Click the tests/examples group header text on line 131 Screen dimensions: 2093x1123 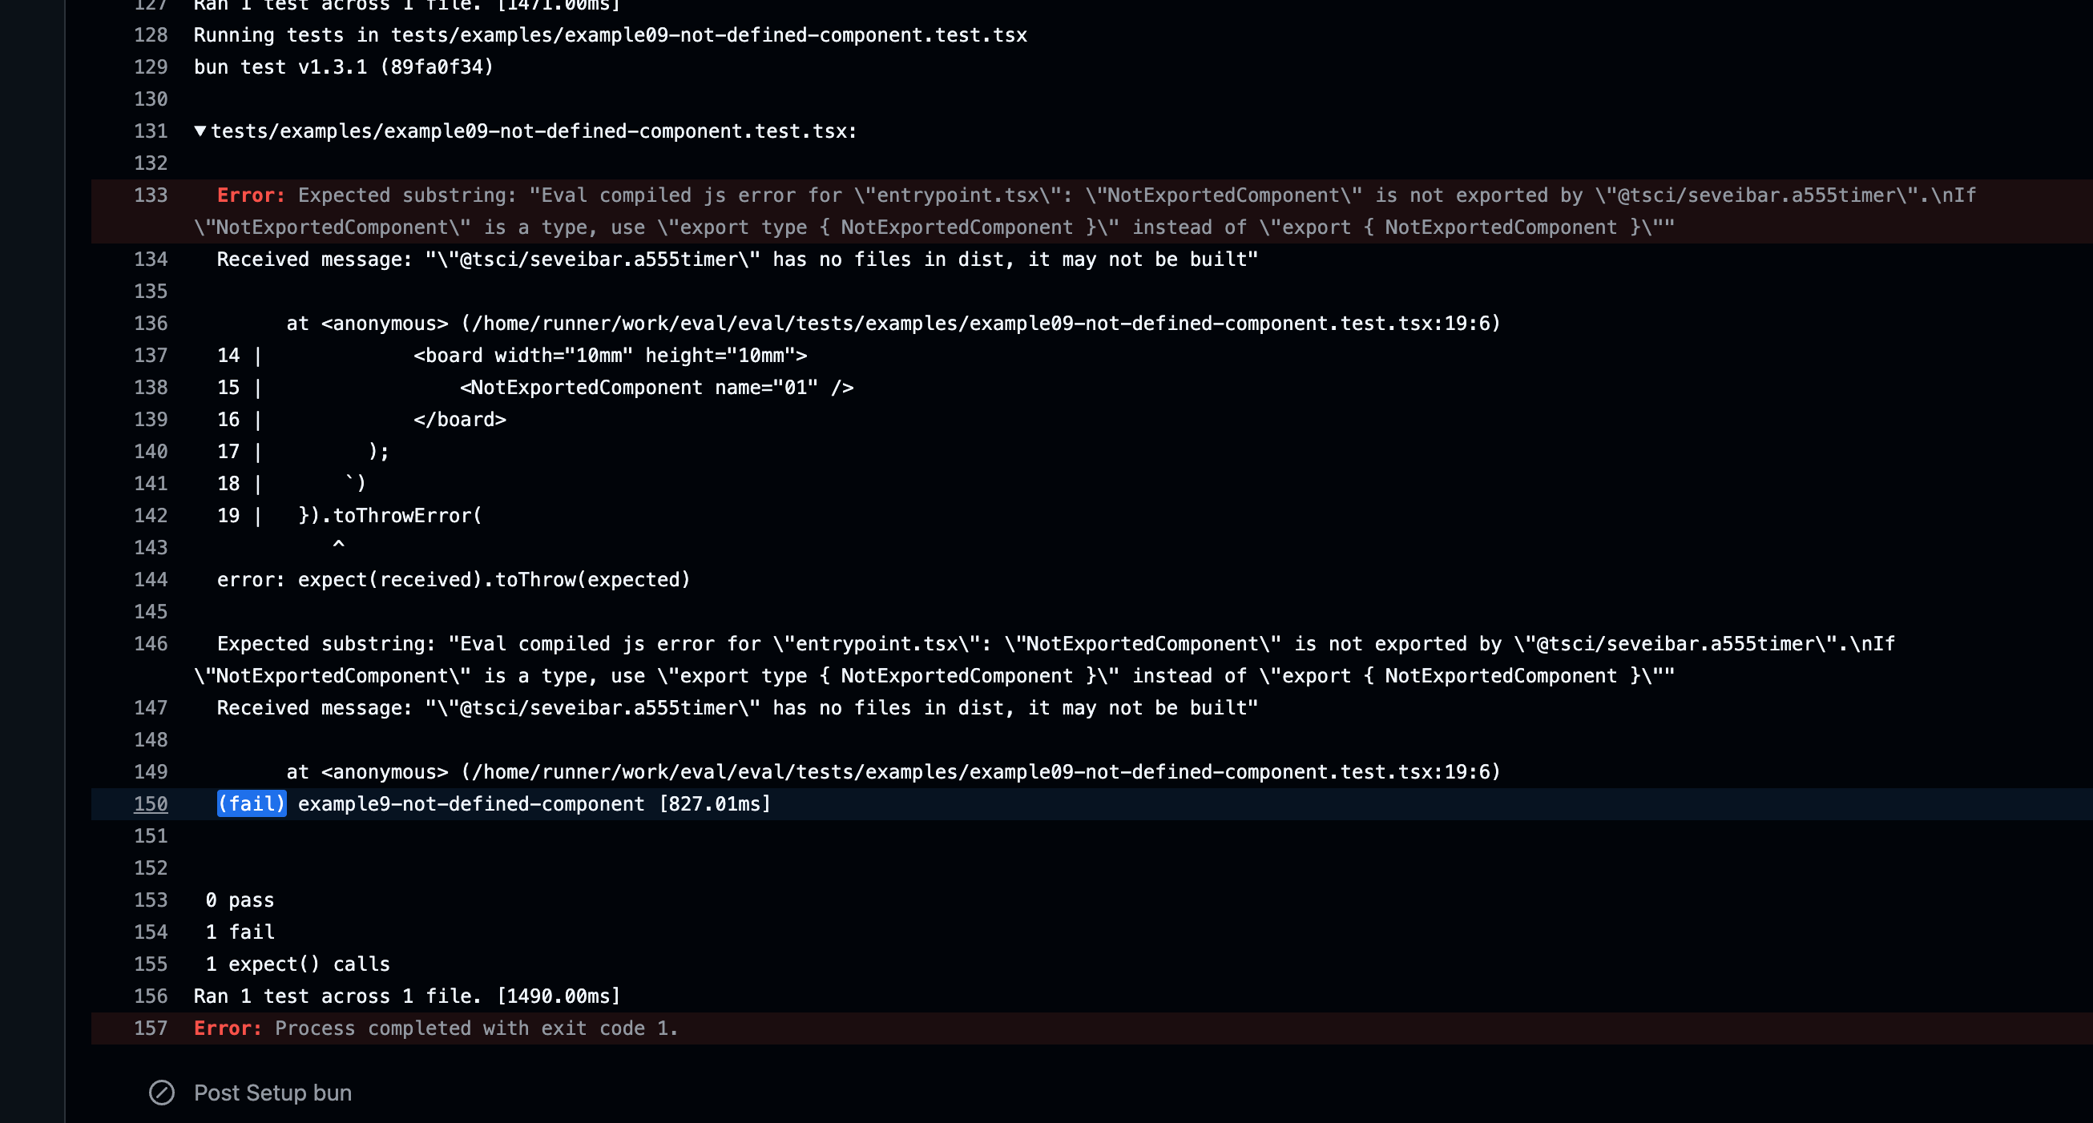click(534, 131)
